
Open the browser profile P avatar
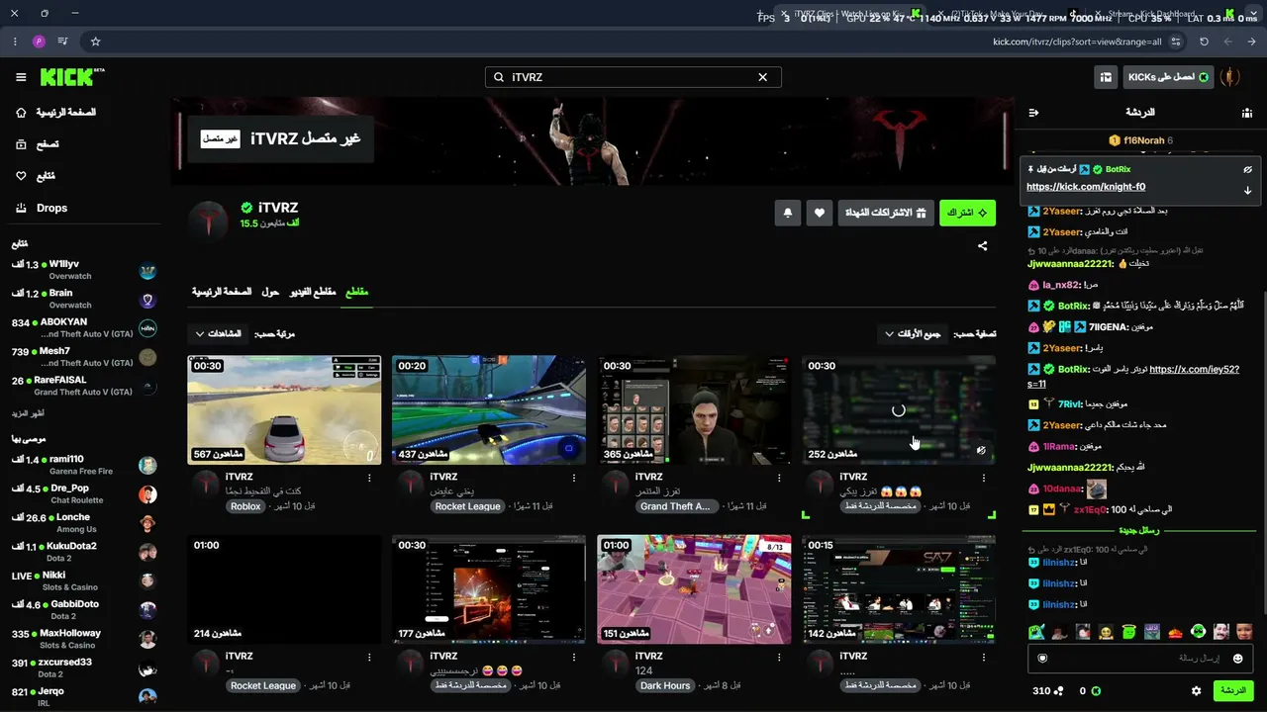pyautogui.click(x=39, y=42)
